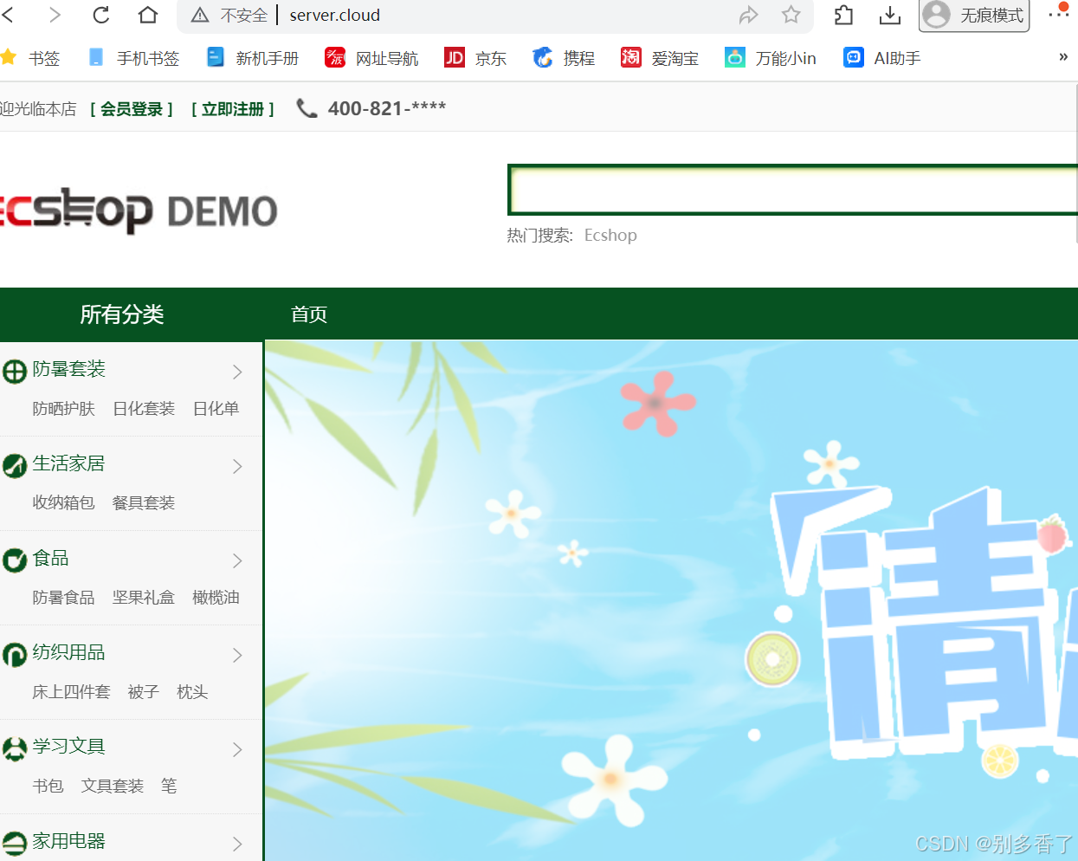Open 生活家居 category
The image size is (1078, 861).
click(69, 463)
